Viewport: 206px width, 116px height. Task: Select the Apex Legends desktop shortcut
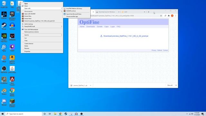click(x=12, y=81)
